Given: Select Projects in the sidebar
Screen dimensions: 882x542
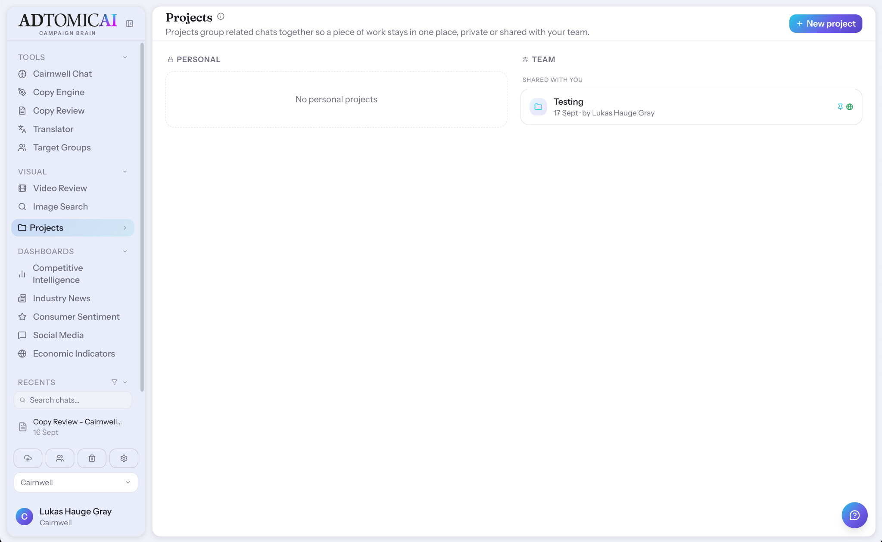Looking at the screenshot, I should (x=73, y=228).
